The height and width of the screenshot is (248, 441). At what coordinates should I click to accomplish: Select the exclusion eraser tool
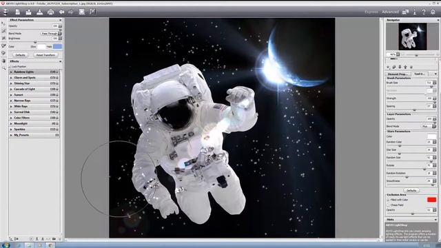point(3,53)
